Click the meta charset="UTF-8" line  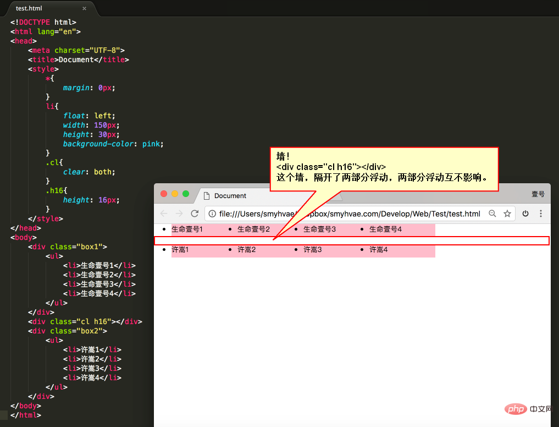coord(76,50)
